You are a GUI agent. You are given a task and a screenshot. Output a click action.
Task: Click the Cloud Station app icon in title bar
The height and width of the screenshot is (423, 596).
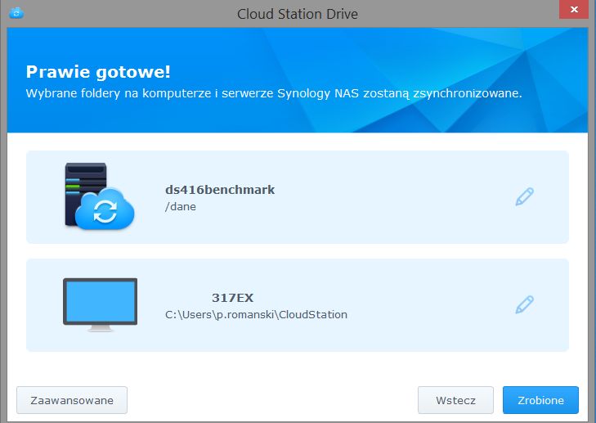click(16, 13)
